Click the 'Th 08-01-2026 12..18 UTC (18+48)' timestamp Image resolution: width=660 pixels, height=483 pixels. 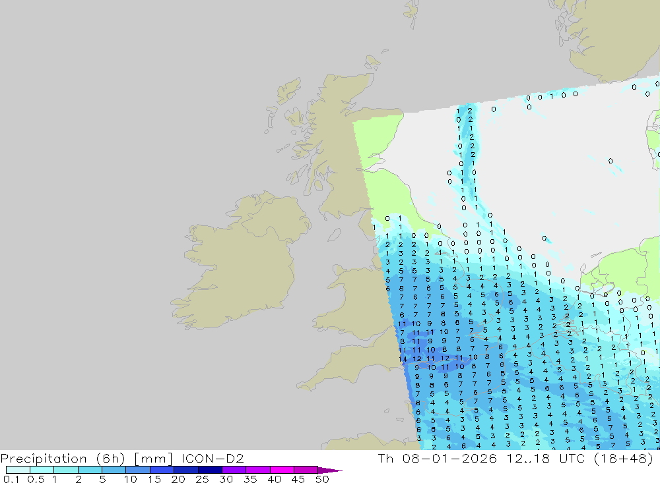point(515,458)
